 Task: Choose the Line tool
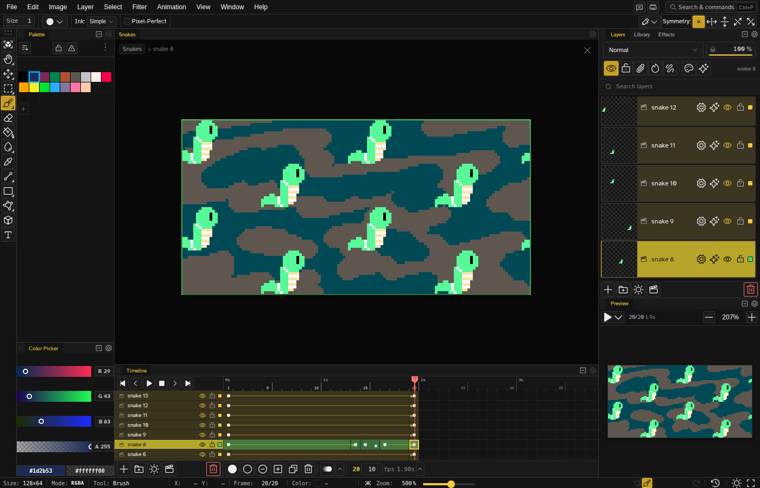[x=8, y=176]
